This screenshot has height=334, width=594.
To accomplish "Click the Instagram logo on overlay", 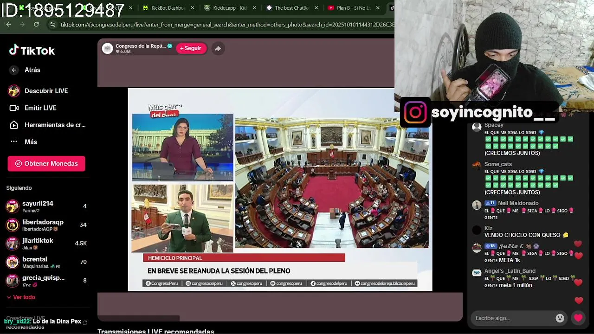I will [x=415, y=112].
